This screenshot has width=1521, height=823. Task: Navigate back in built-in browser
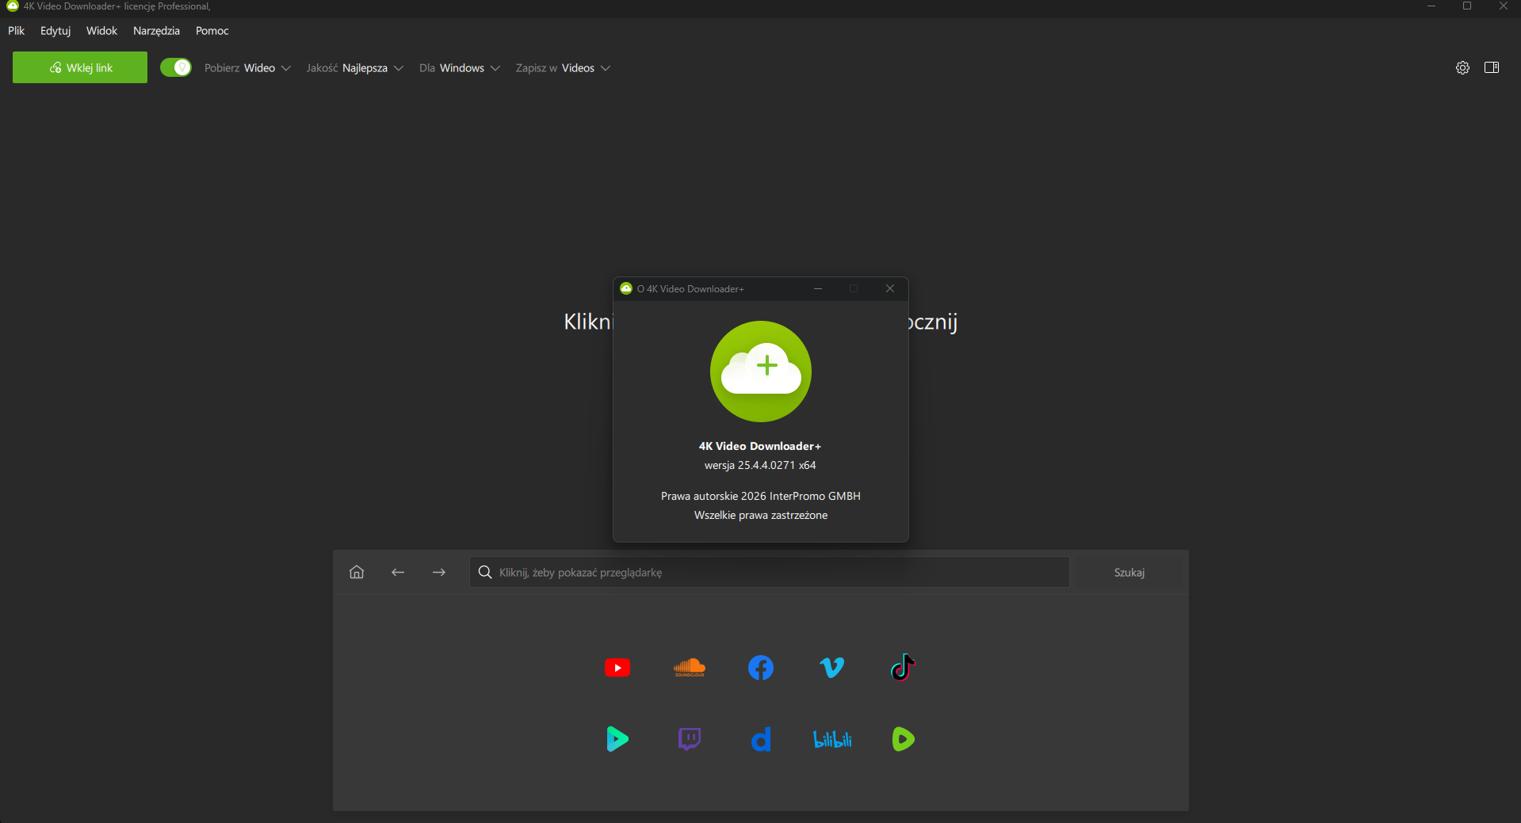[398, 572]
